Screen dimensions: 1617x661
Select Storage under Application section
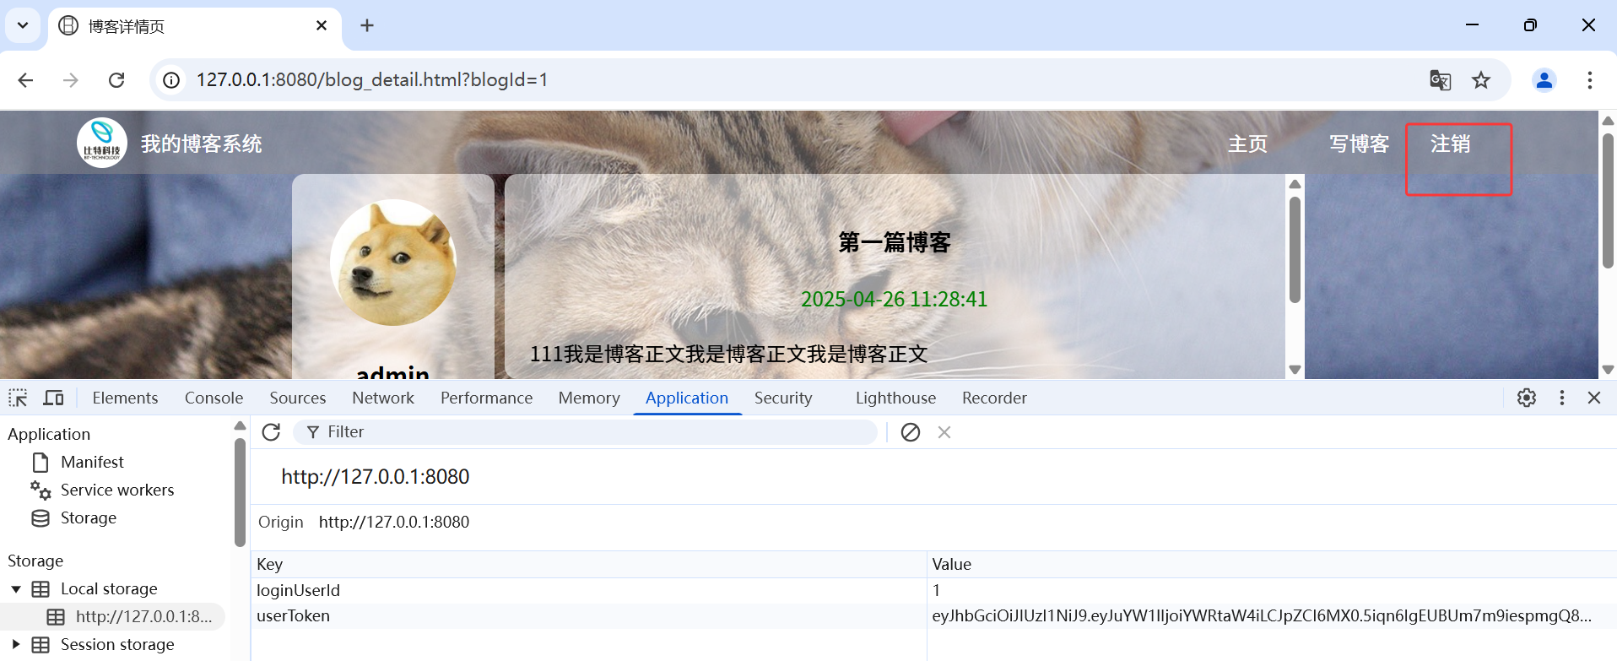click(x=88, y=517)
